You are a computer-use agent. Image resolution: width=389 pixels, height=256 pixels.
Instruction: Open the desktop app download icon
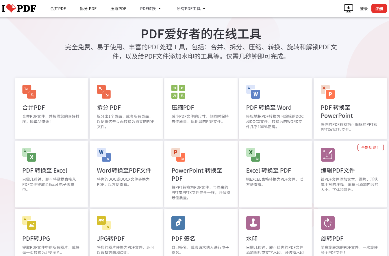pos(349,8)
